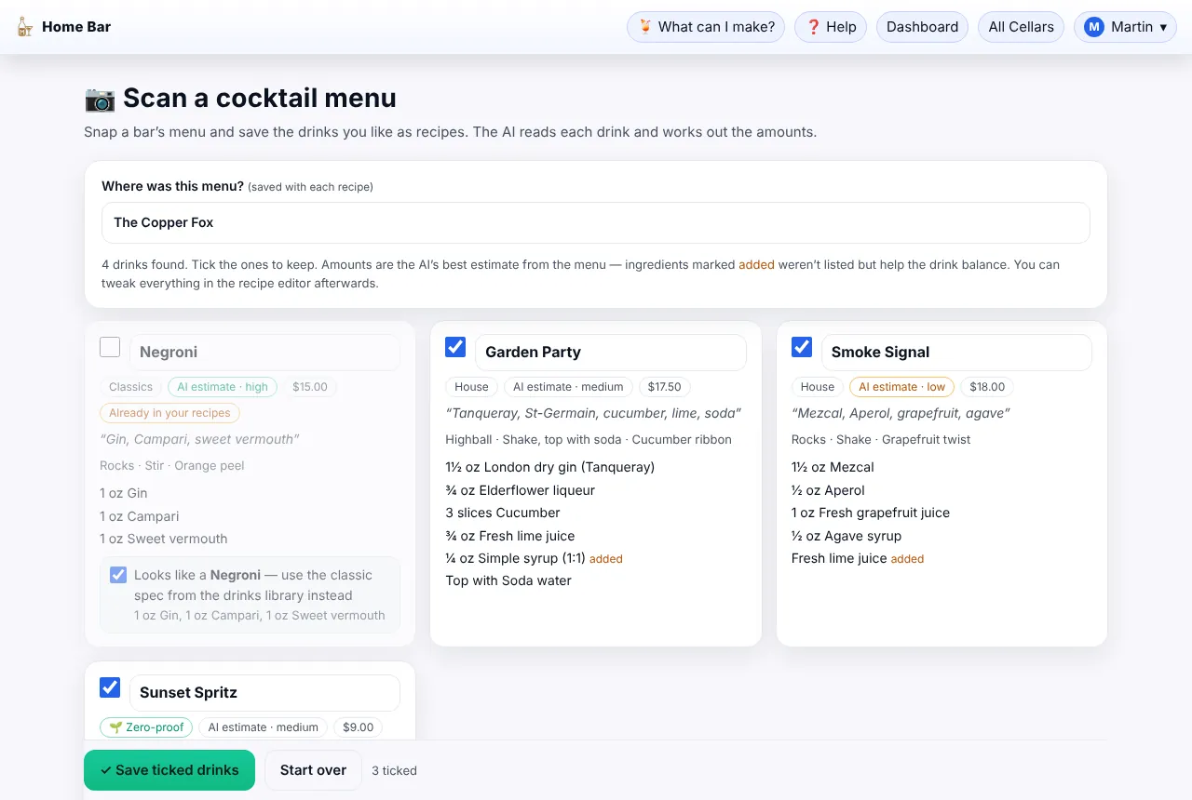The height and width of the screenshot is (800, 1192).
Task: Untick the Garden Party checkbox
Action: point(455,347)
